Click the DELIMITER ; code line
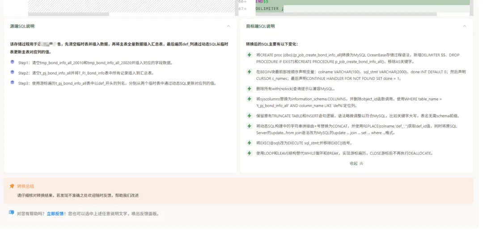Viewport: 483px width, 230px height. coord(270,8)
